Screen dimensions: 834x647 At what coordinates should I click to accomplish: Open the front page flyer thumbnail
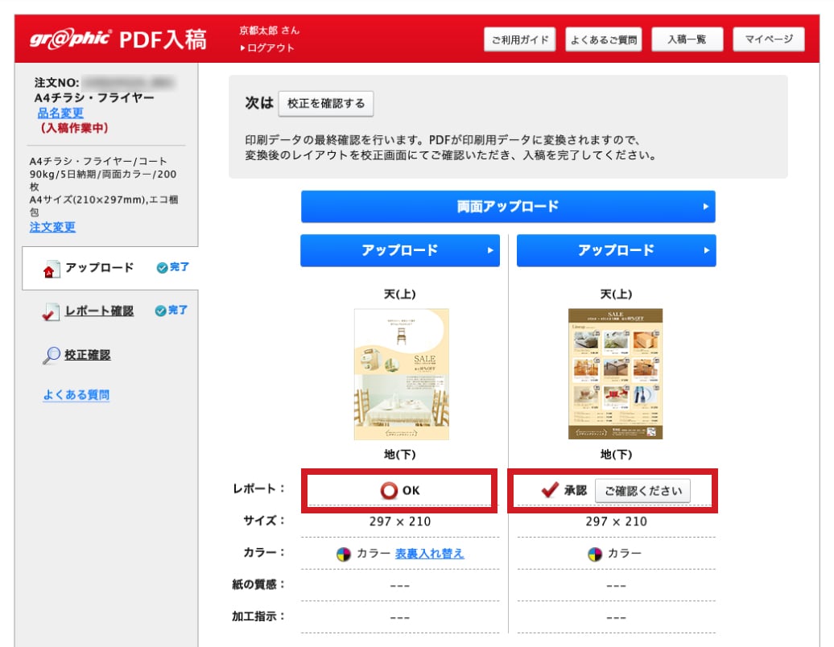(401, 374)
